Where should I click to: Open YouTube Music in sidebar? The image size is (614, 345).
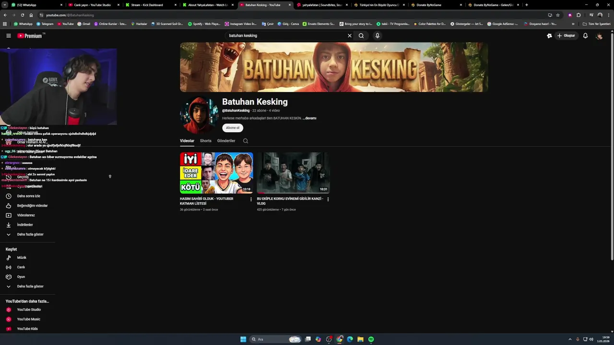point(28,319)
